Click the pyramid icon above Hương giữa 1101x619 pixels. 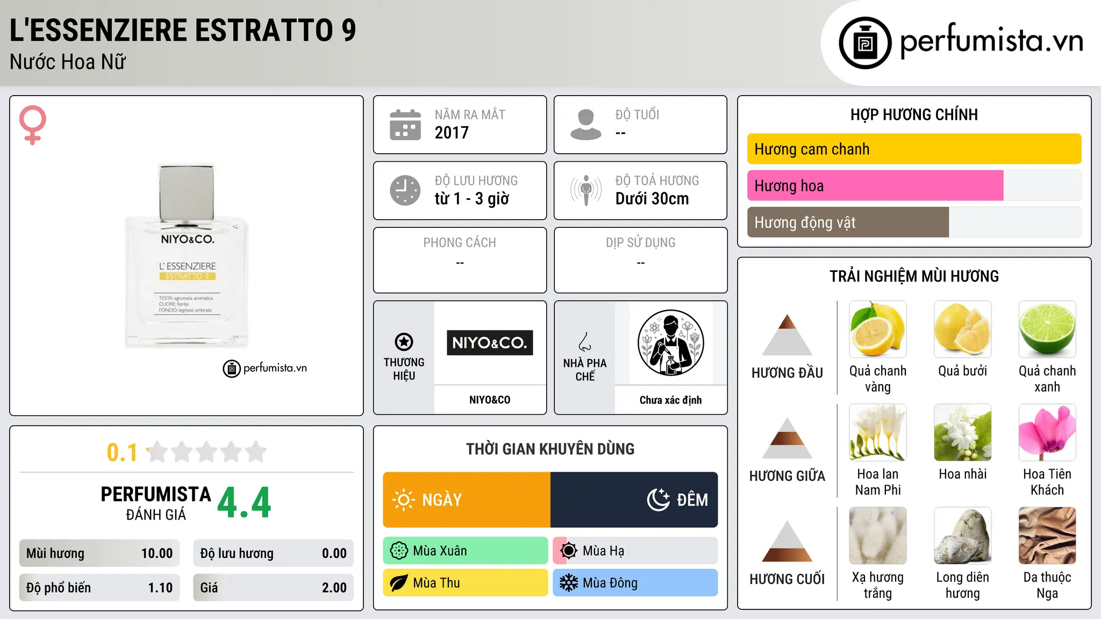click(x=787, y=438)
